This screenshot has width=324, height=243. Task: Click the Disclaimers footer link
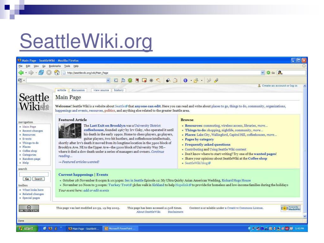175,212
